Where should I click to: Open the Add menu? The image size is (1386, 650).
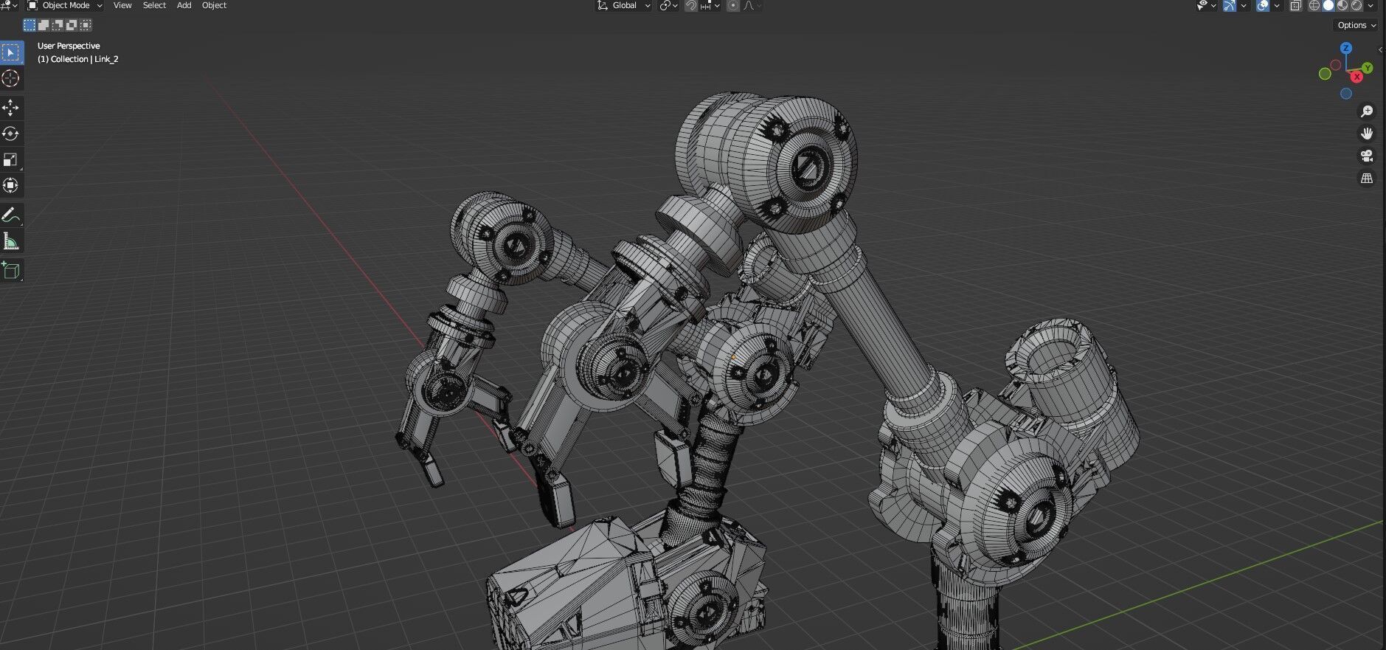[x=184, y=5]
